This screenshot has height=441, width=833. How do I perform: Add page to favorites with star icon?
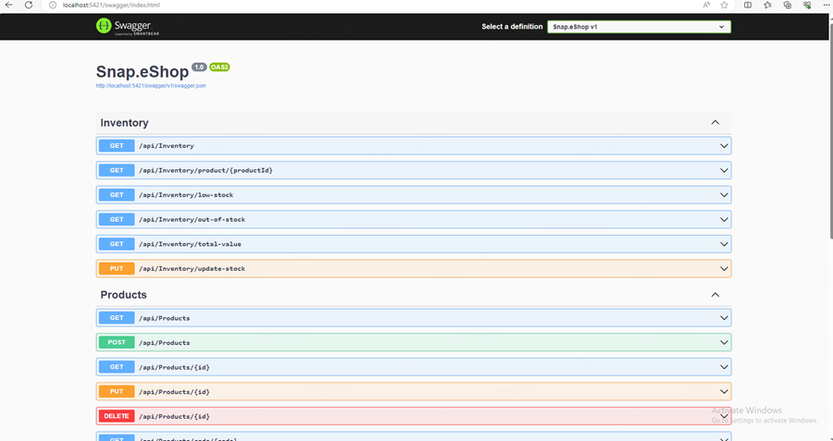(x=724, y=6)
